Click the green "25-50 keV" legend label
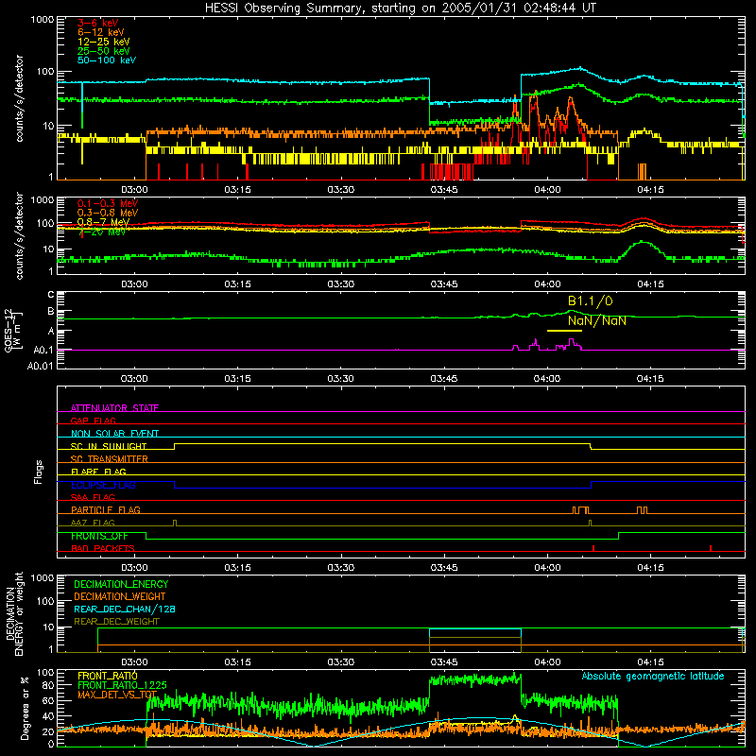The width and height of the screenshot is (756, 756). click(x=104, y=51)
